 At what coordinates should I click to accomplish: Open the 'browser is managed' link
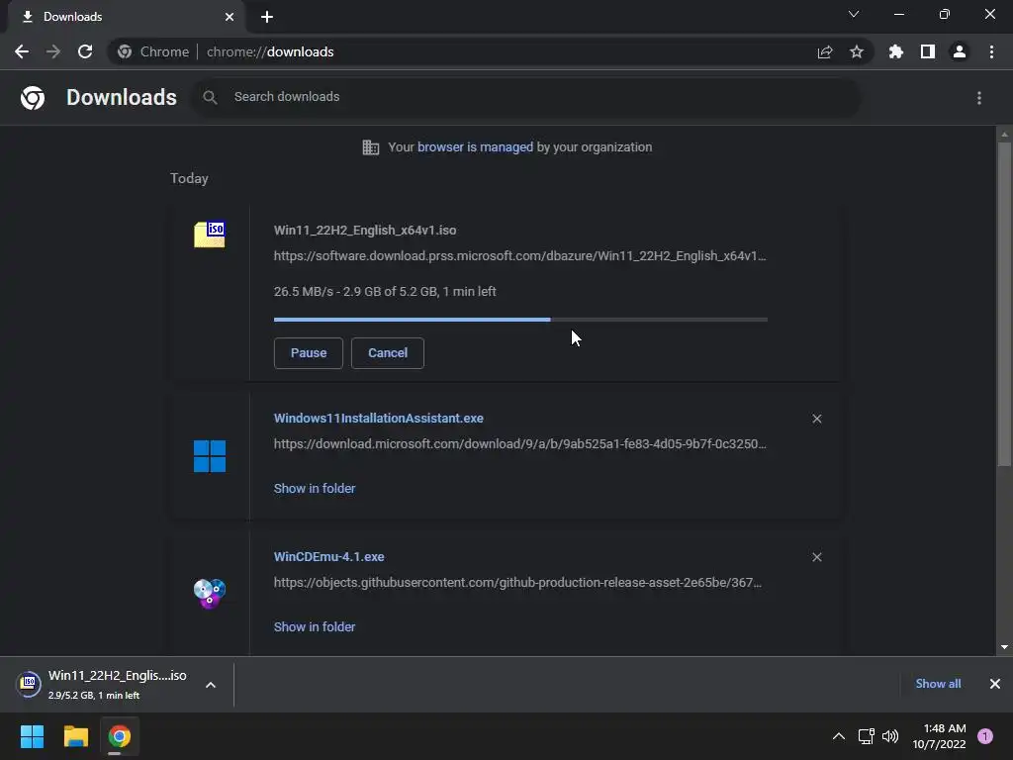click(476, 146)
